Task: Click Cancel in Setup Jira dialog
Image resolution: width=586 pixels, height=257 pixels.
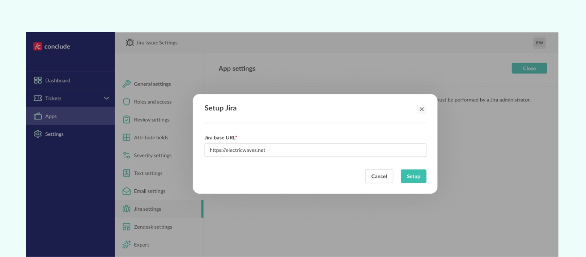Action: 379,176
